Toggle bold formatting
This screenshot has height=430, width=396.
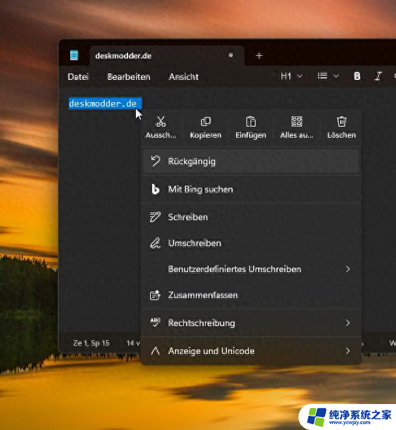pyautogui.click(x=357, y=76)
